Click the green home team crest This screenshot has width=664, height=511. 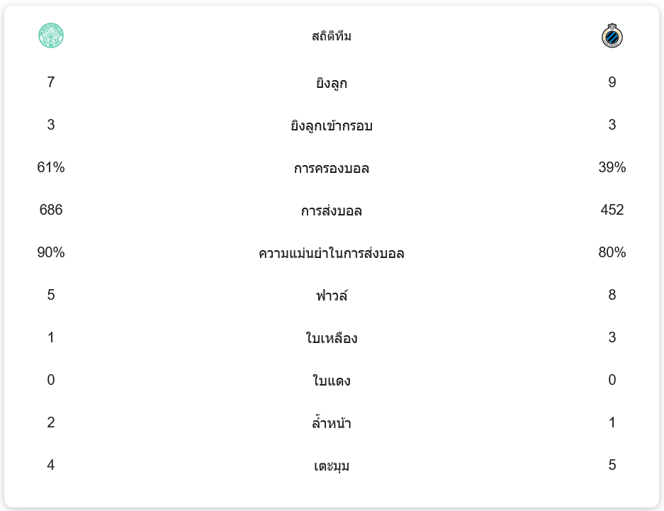[x=51, y=35]
